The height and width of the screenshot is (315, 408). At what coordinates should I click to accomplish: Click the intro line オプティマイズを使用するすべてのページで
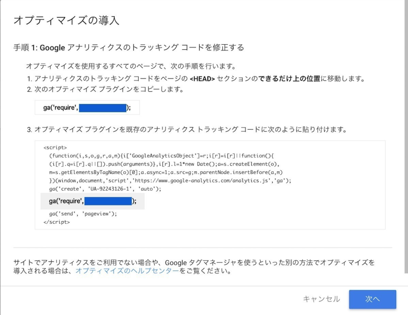[x=131, y=66]
